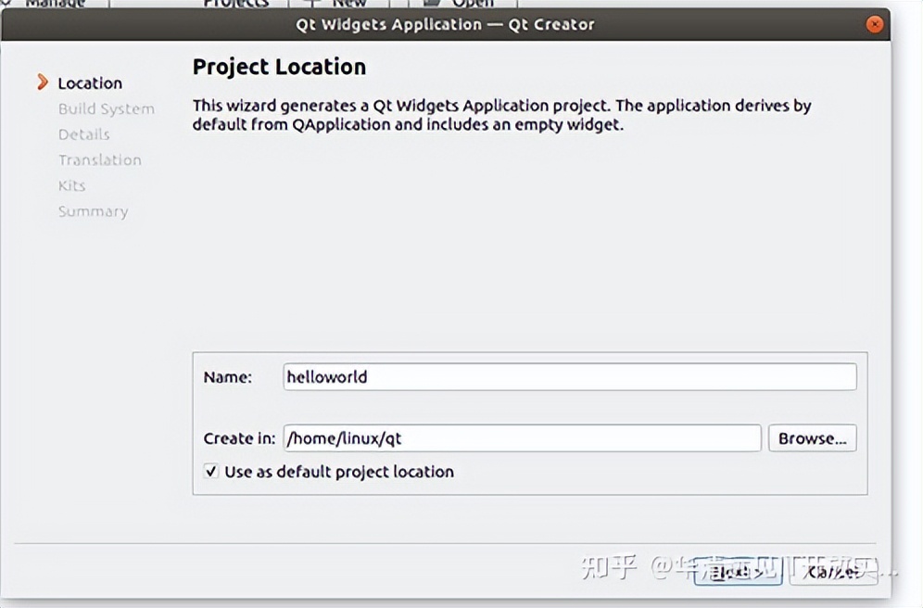Focus the Create in path field
The image size is (923, 608).
point(522,438)
